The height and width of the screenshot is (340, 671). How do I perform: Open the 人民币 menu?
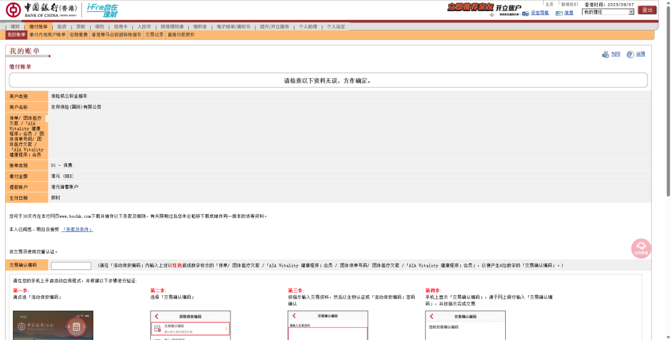pyautogui.click(x=144, y=27)
